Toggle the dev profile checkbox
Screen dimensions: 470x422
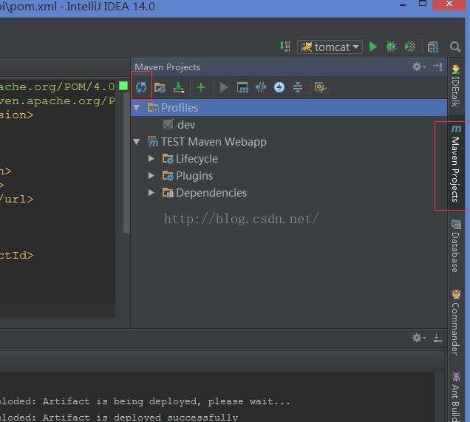point(168,125)
